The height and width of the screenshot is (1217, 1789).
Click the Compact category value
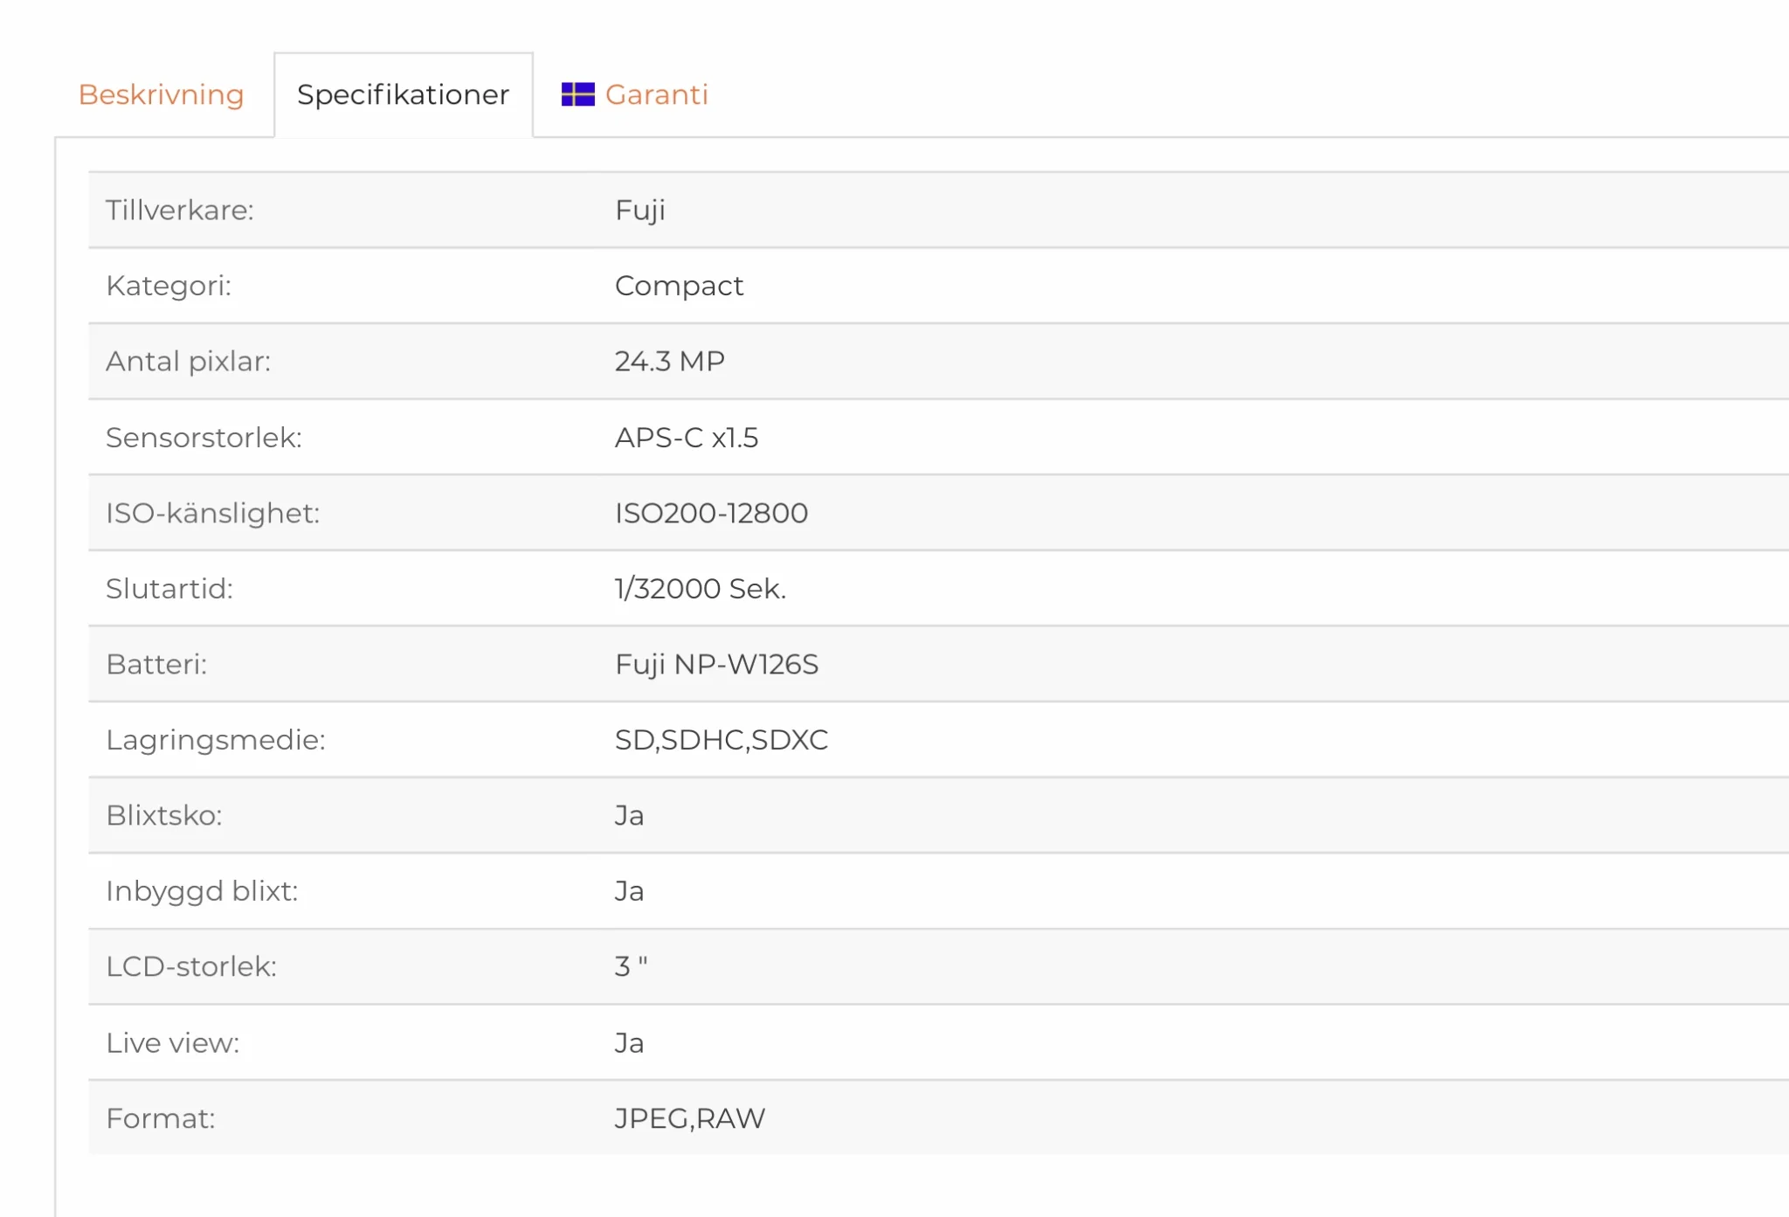[x=679, y=287]
